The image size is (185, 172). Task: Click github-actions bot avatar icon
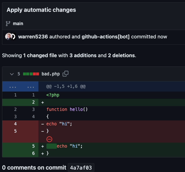[x=14, y=37]
